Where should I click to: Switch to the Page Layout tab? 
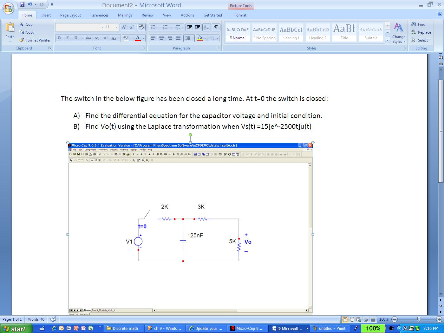pos(70,15)
